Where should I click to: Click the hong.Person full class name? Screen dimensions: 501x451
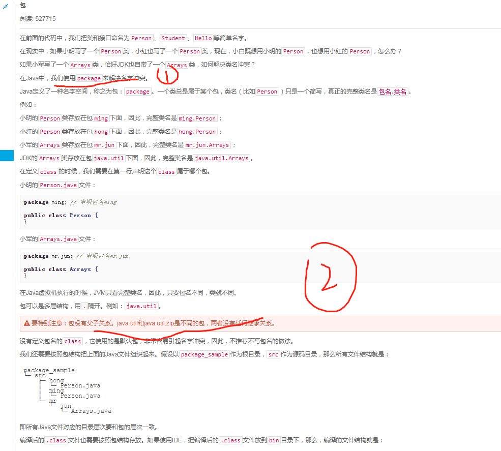coord(197,132)
